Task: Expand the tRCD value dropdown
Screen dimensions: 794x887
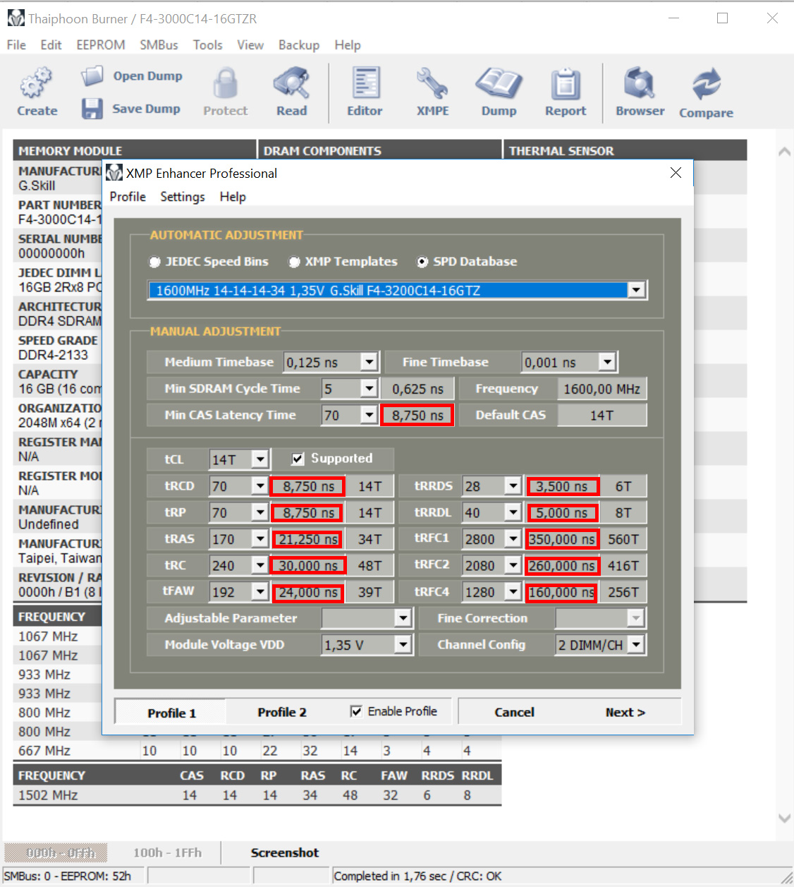Action: (x=260, y=486)
